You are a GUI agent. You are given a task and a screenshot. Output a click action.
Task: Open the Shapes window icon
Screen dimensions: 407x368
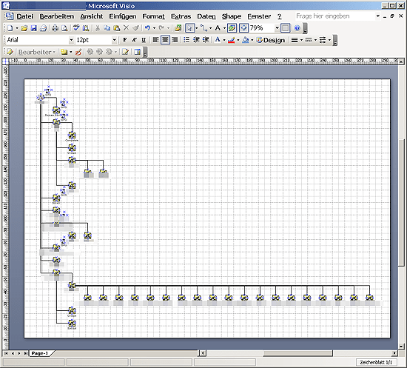[x=178, y=28]
